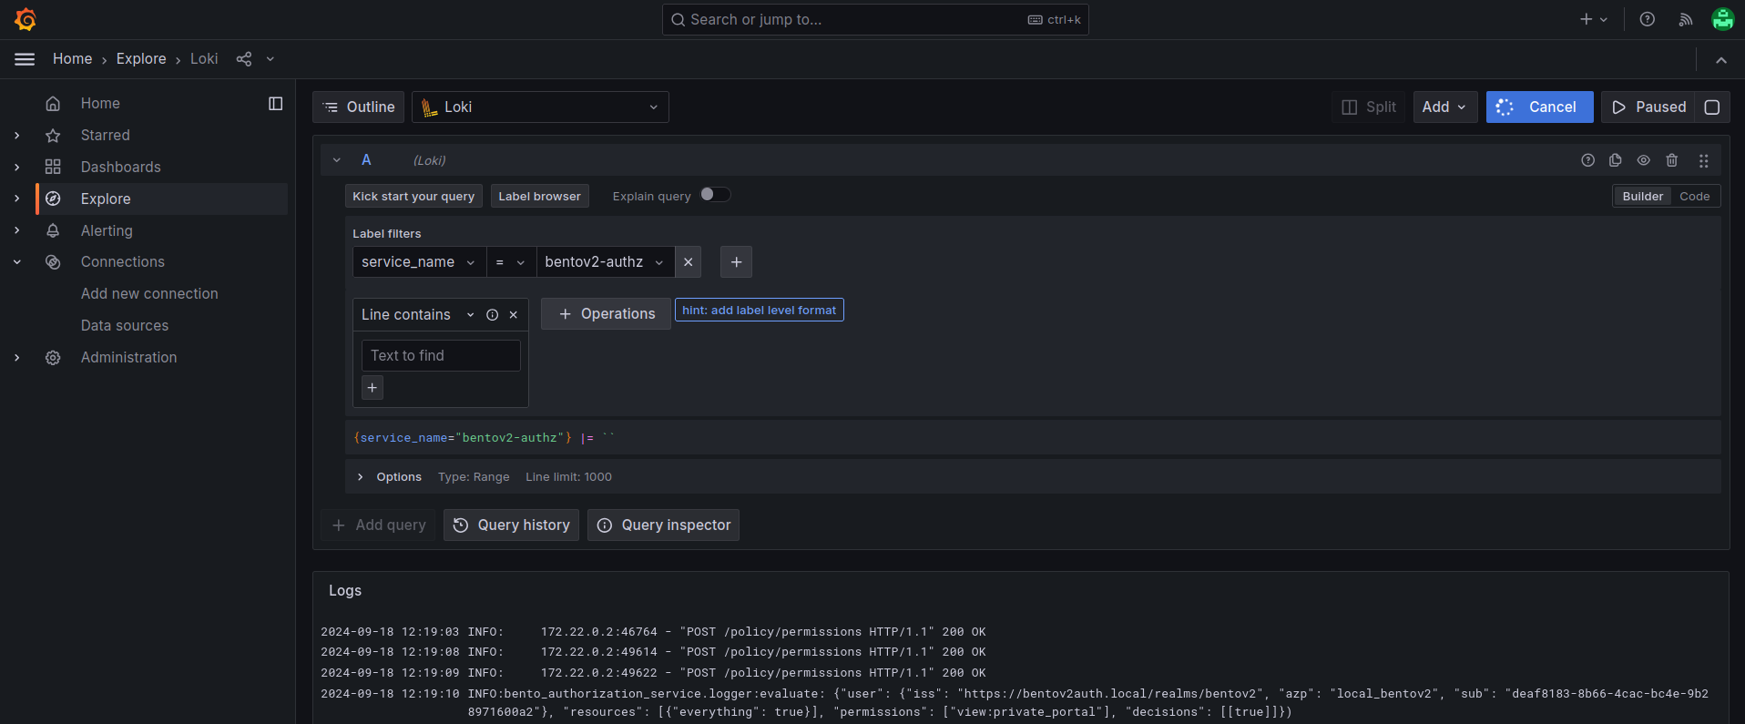Open the user profile avatar
This screenshot has height=724, width=1745.
(x=1722, y=19)
